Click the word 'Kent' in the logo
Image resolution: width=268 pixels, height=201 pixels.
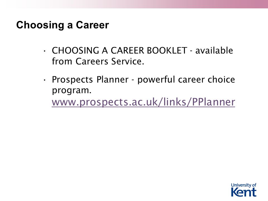[244, 192]
